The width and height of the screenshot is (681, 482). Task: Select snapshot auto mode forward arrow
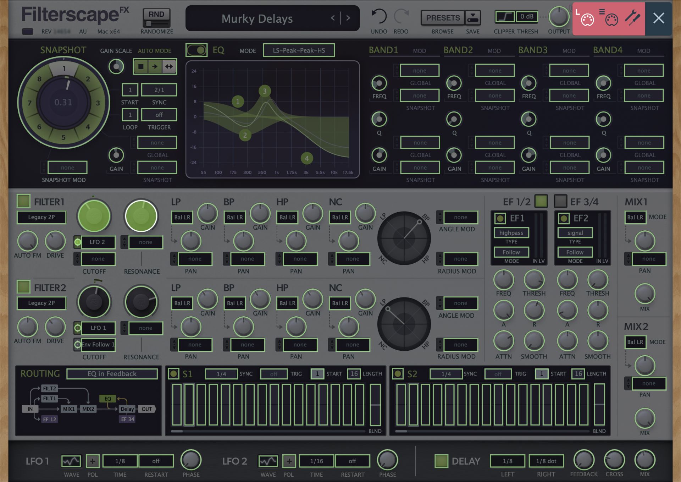click(x=155, y=66)
